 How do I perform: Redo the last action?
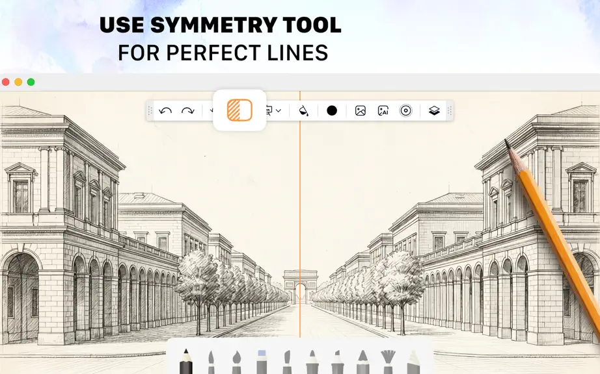coord(187,110)
